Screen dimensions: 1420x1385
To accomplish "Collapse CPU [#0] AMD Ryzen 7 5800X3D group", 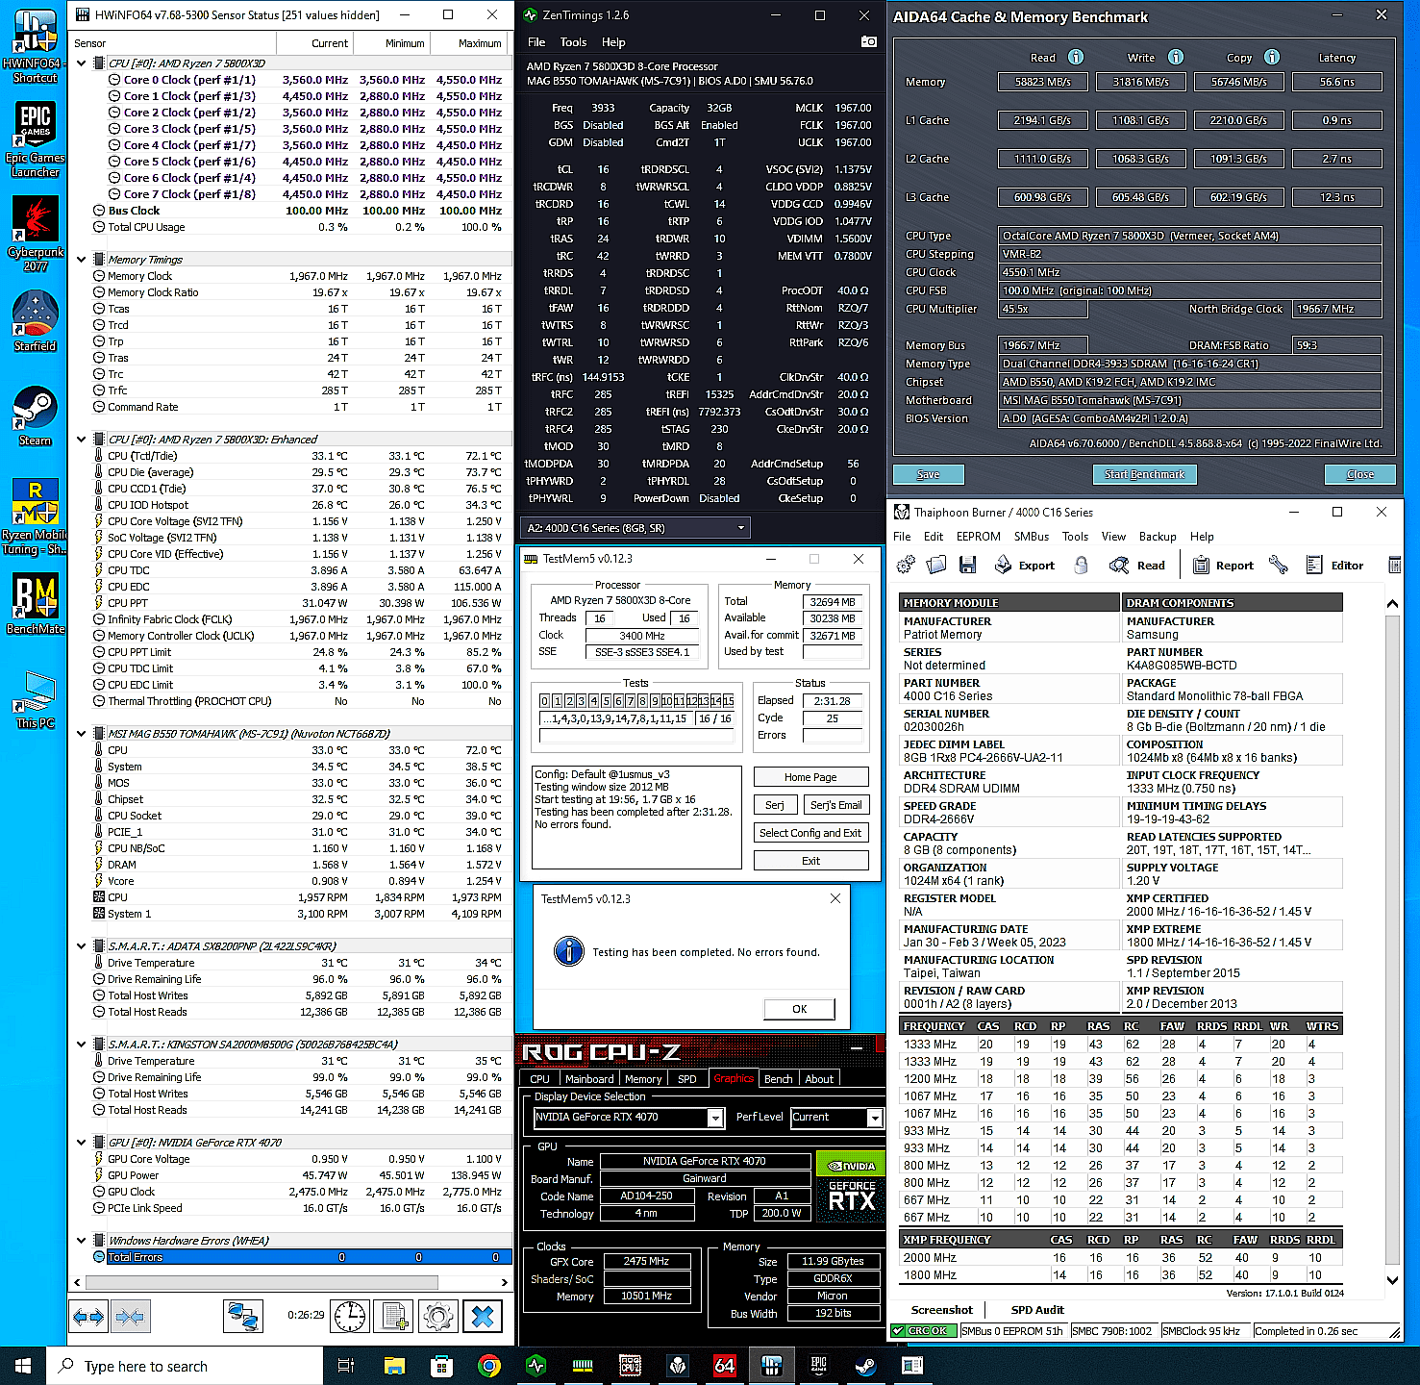I will pos(81,63).
